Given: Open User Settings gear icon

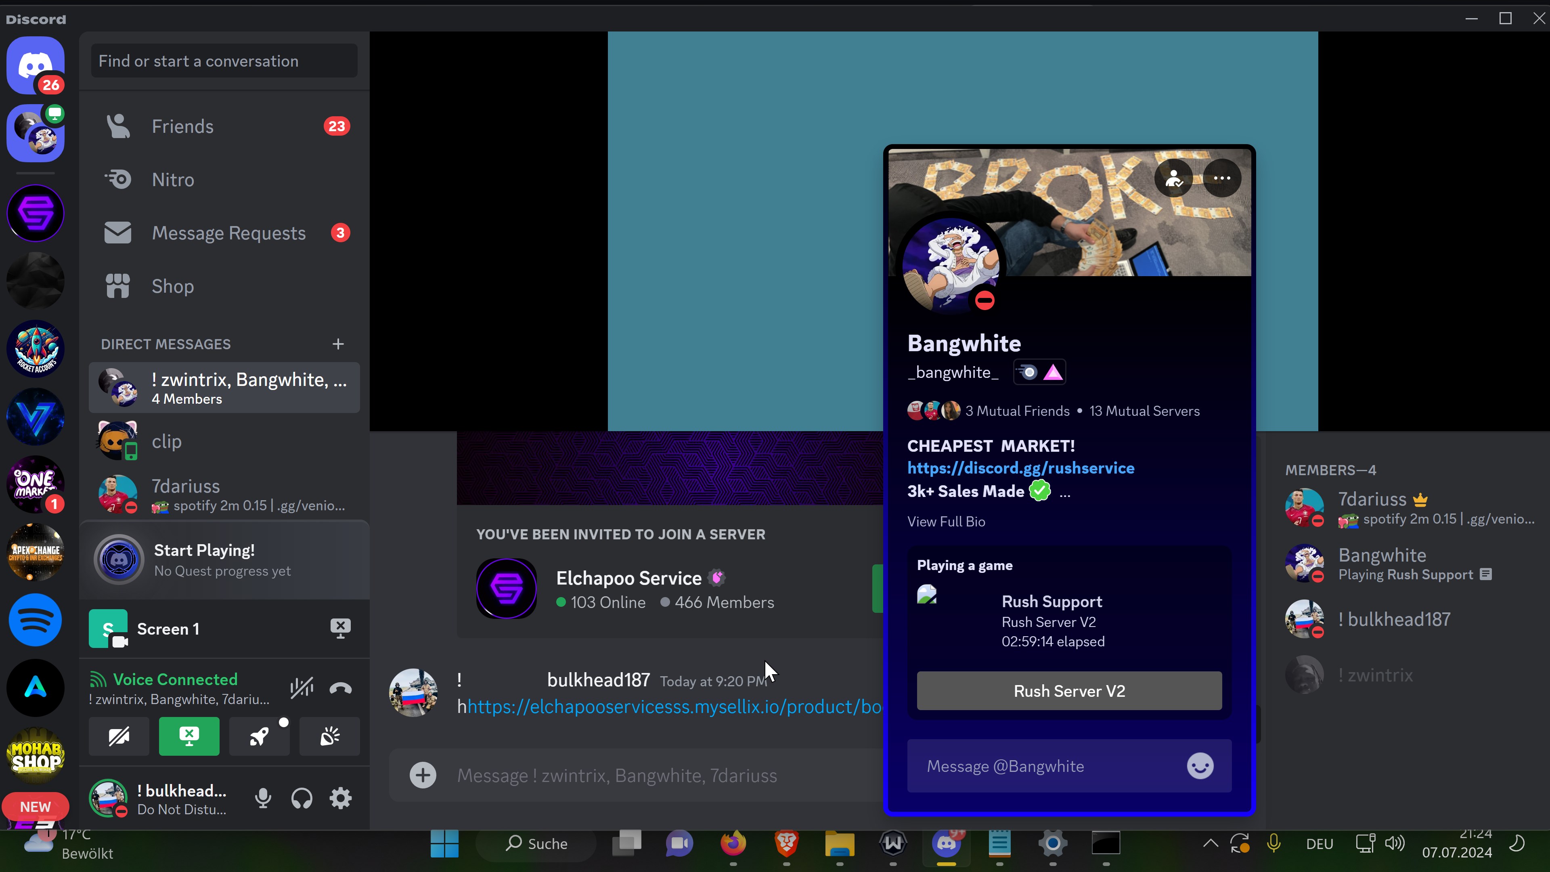Looking at the screenshot, I should tap(341, 799).
